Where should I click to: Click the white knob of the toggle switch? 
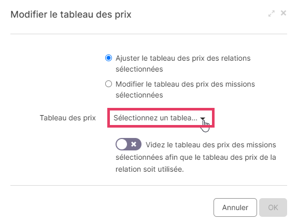click(x=122, y=144)
